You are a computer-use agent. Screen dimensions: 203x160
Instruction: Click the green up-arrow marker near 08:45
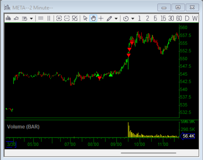[x=111, y=75]
